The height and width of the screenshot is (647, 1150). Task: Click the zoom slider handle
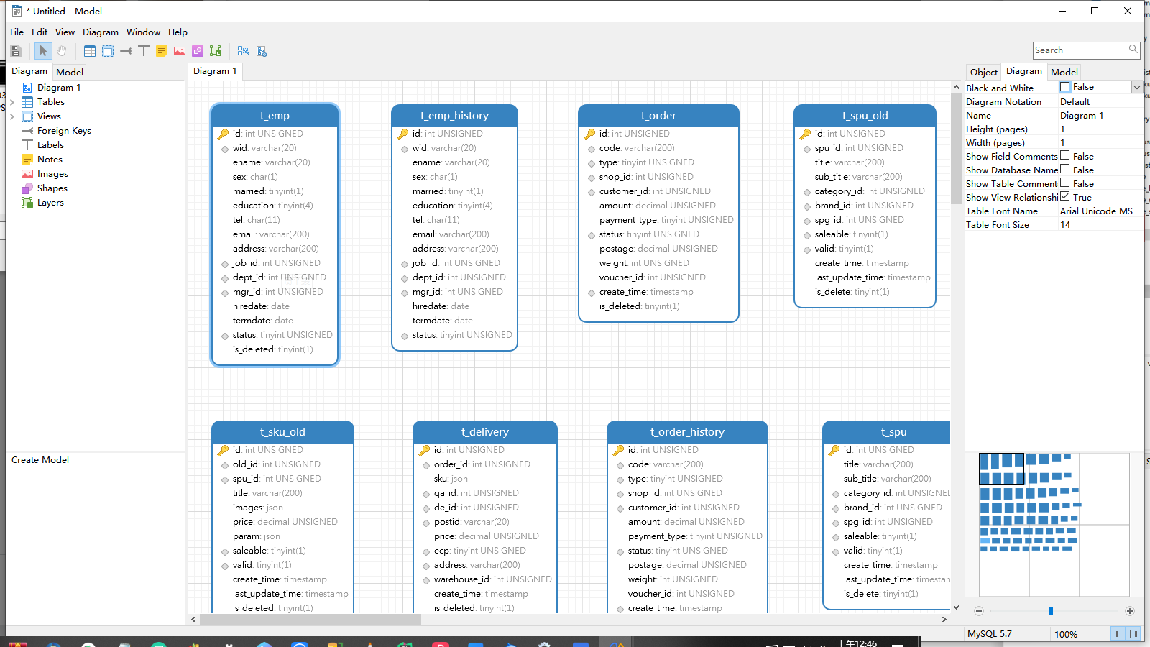(1051, 611)
